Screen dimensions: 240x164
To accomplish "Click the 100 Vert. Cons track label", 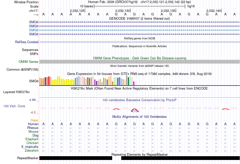I will point(14,106).
